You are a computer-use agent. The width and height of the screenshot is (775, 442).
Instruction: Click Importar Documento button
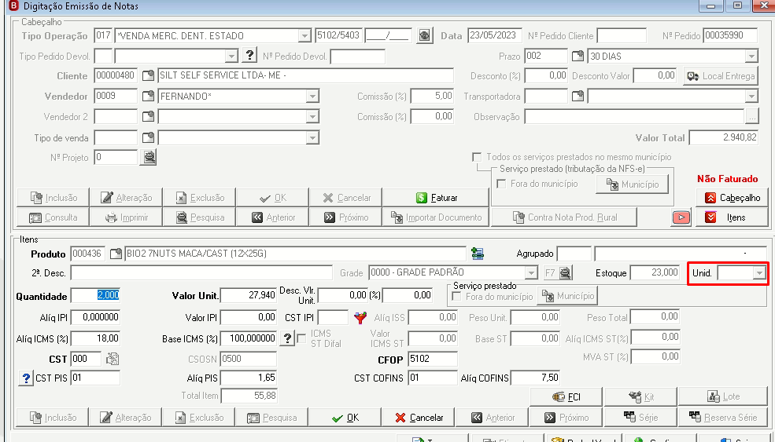coord(435,217)
